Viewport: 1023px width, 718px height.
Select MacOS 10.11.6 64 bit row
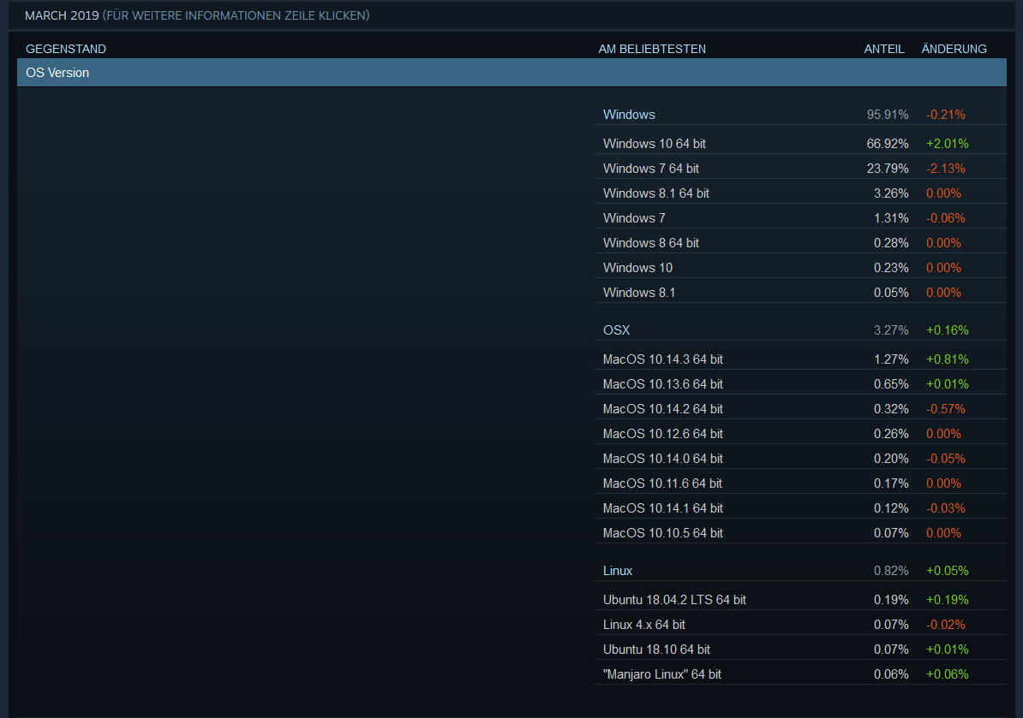(800, 483)
